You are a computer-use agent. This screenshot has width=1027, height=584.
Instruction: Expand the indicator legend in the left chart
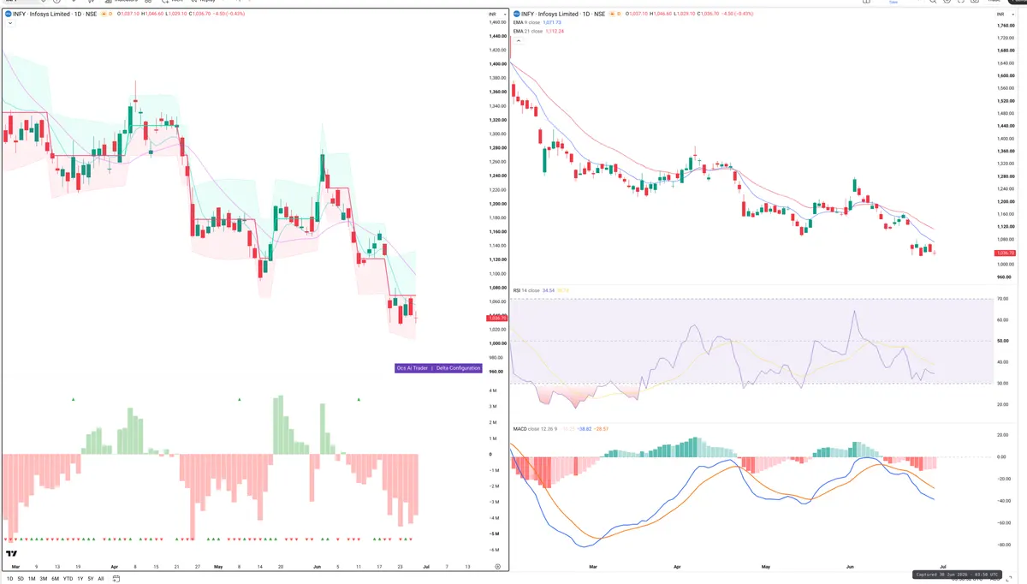(9, 23)
